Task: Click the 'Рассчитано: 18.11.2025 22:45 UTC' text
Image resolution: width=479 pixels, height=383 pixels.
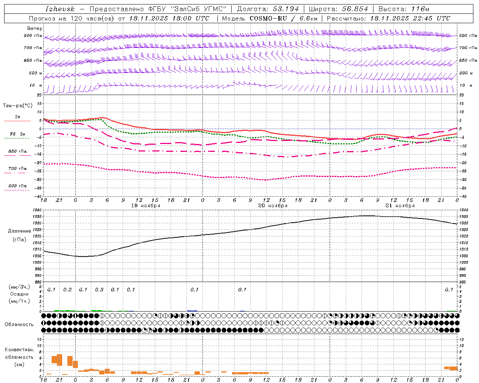Action: pos(388,18)
